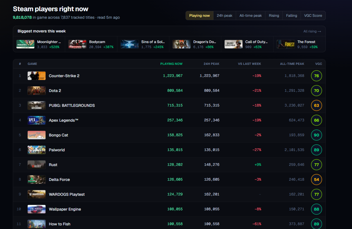Open the Bongo Cat title link
352x229 pixels.
[58, 135]
